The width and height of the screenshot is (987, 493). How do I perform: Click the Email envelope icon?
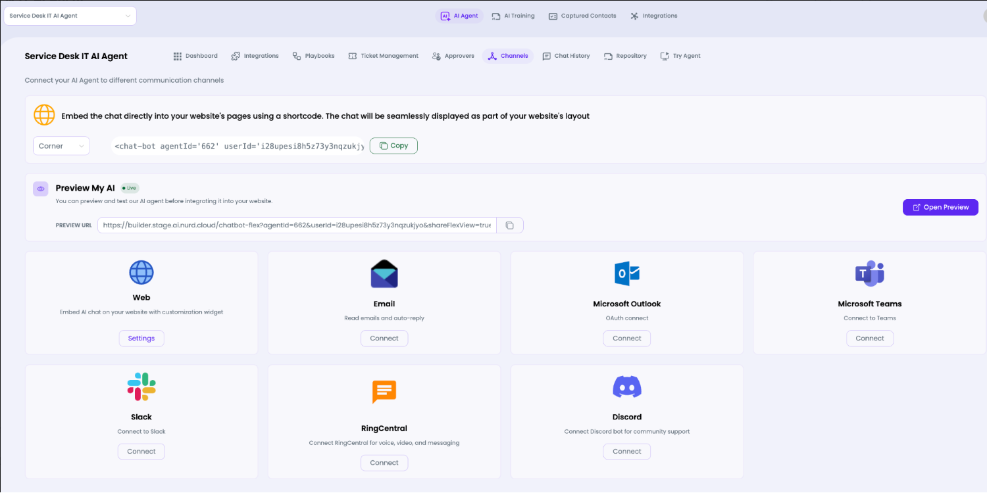click(x=384, y=274)
